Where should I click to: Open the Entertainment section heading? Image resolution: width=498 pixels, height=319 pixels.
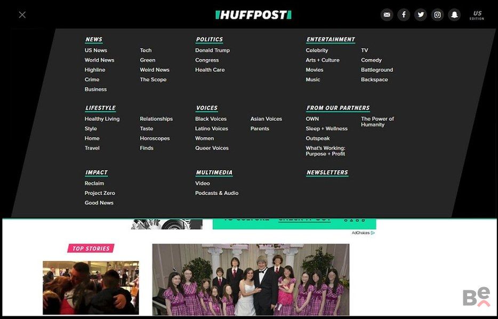tap(331, 39)
